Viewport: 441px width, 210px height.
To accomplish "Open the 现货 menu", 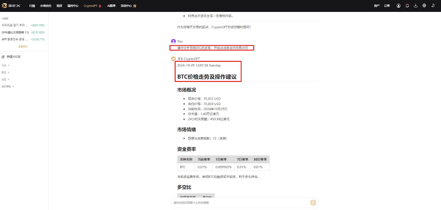I will pos(59,6).
